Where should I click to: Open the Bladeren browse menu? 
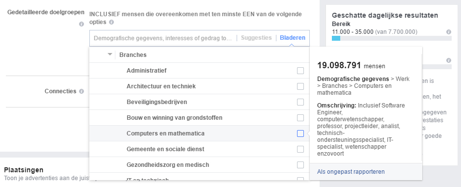coord(293,38)
